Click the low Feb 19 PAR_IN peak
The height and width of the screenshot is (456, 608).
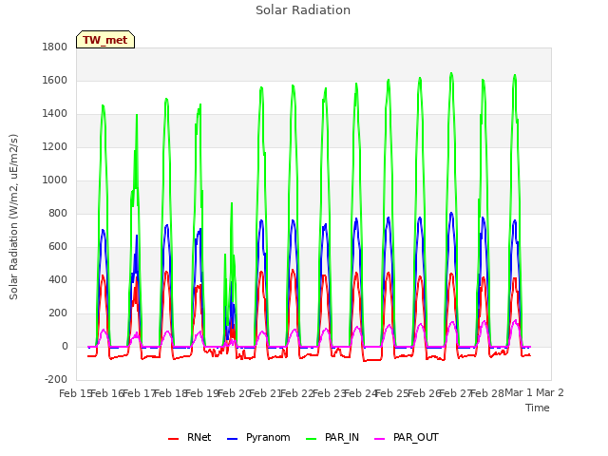[x=232, y=203]
